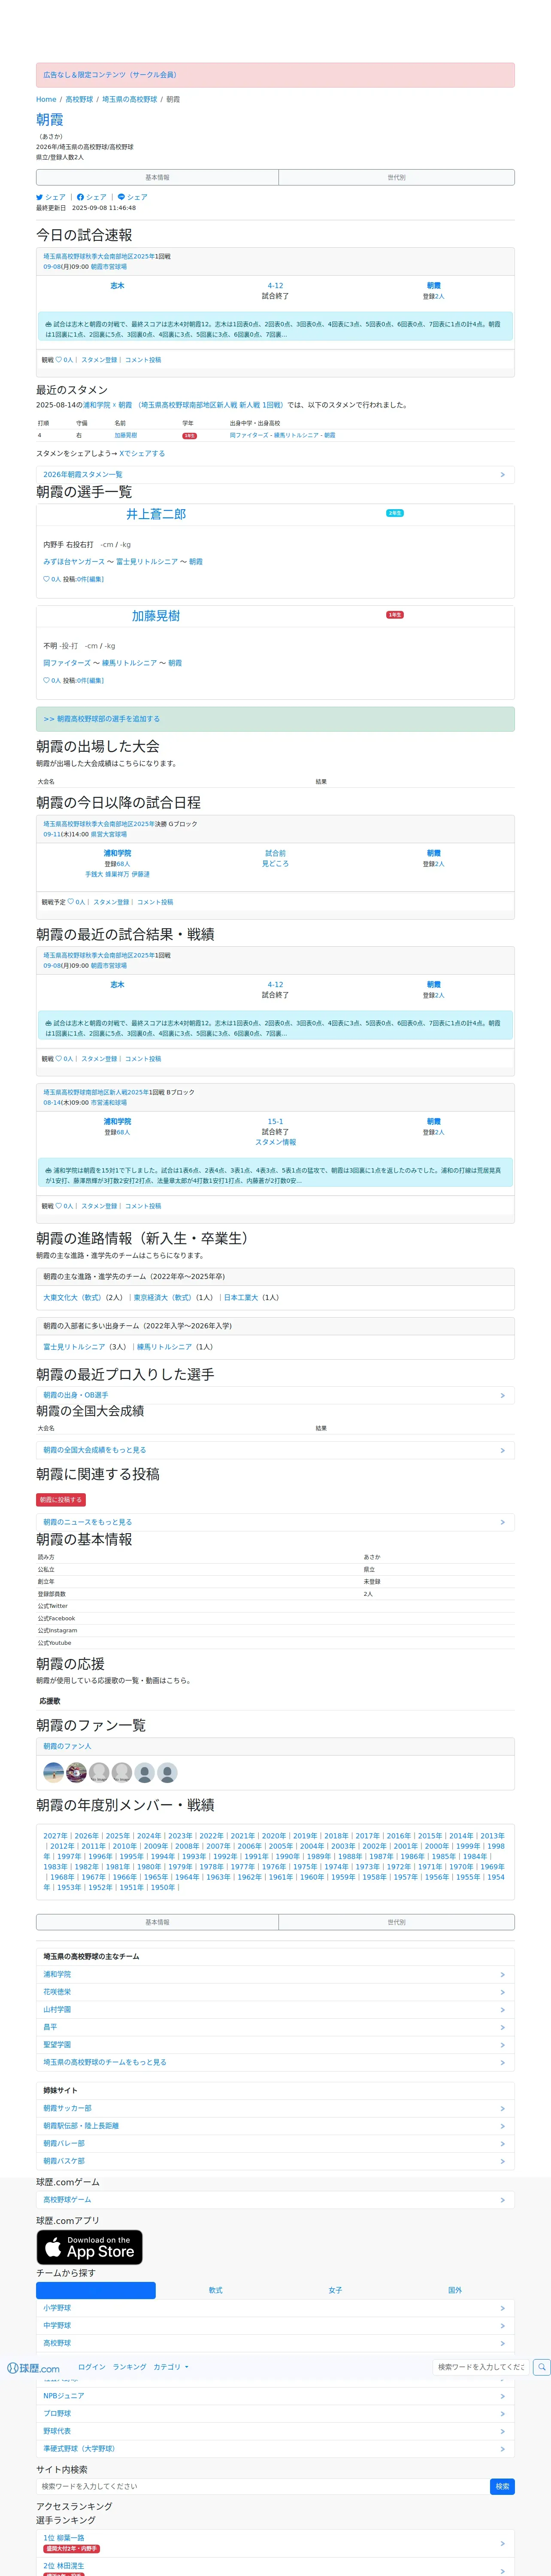The height and width of the screenshot is (2576, 551).
Task: Click the 広告なし＆限定コンテンツ banner
Action: coord(275,75)
